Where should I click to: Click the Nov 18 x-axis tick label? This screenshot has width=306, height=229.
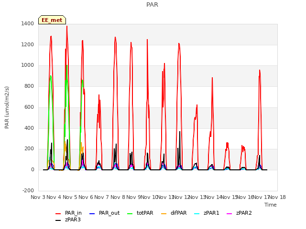click(277, 197)
